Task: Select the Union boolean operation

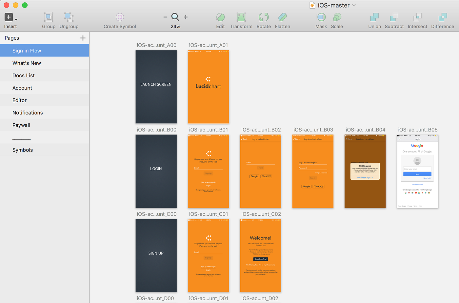Action: pyautogui.click(x=374, y=20)
